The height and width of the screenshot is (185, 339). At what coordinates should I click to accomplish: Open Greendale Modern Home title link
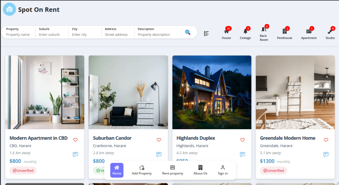[287, 138]
